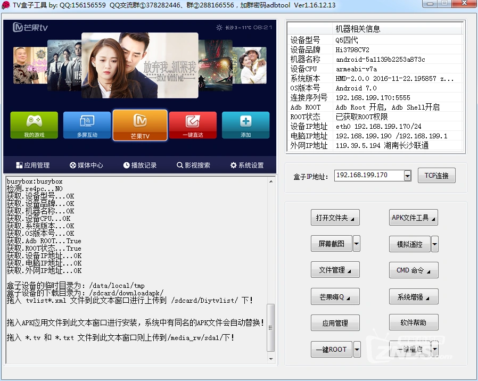This screenshot has width=478, height=381.
Task: Click log line about /media_rw/sda1/
Action: point(121,337)
